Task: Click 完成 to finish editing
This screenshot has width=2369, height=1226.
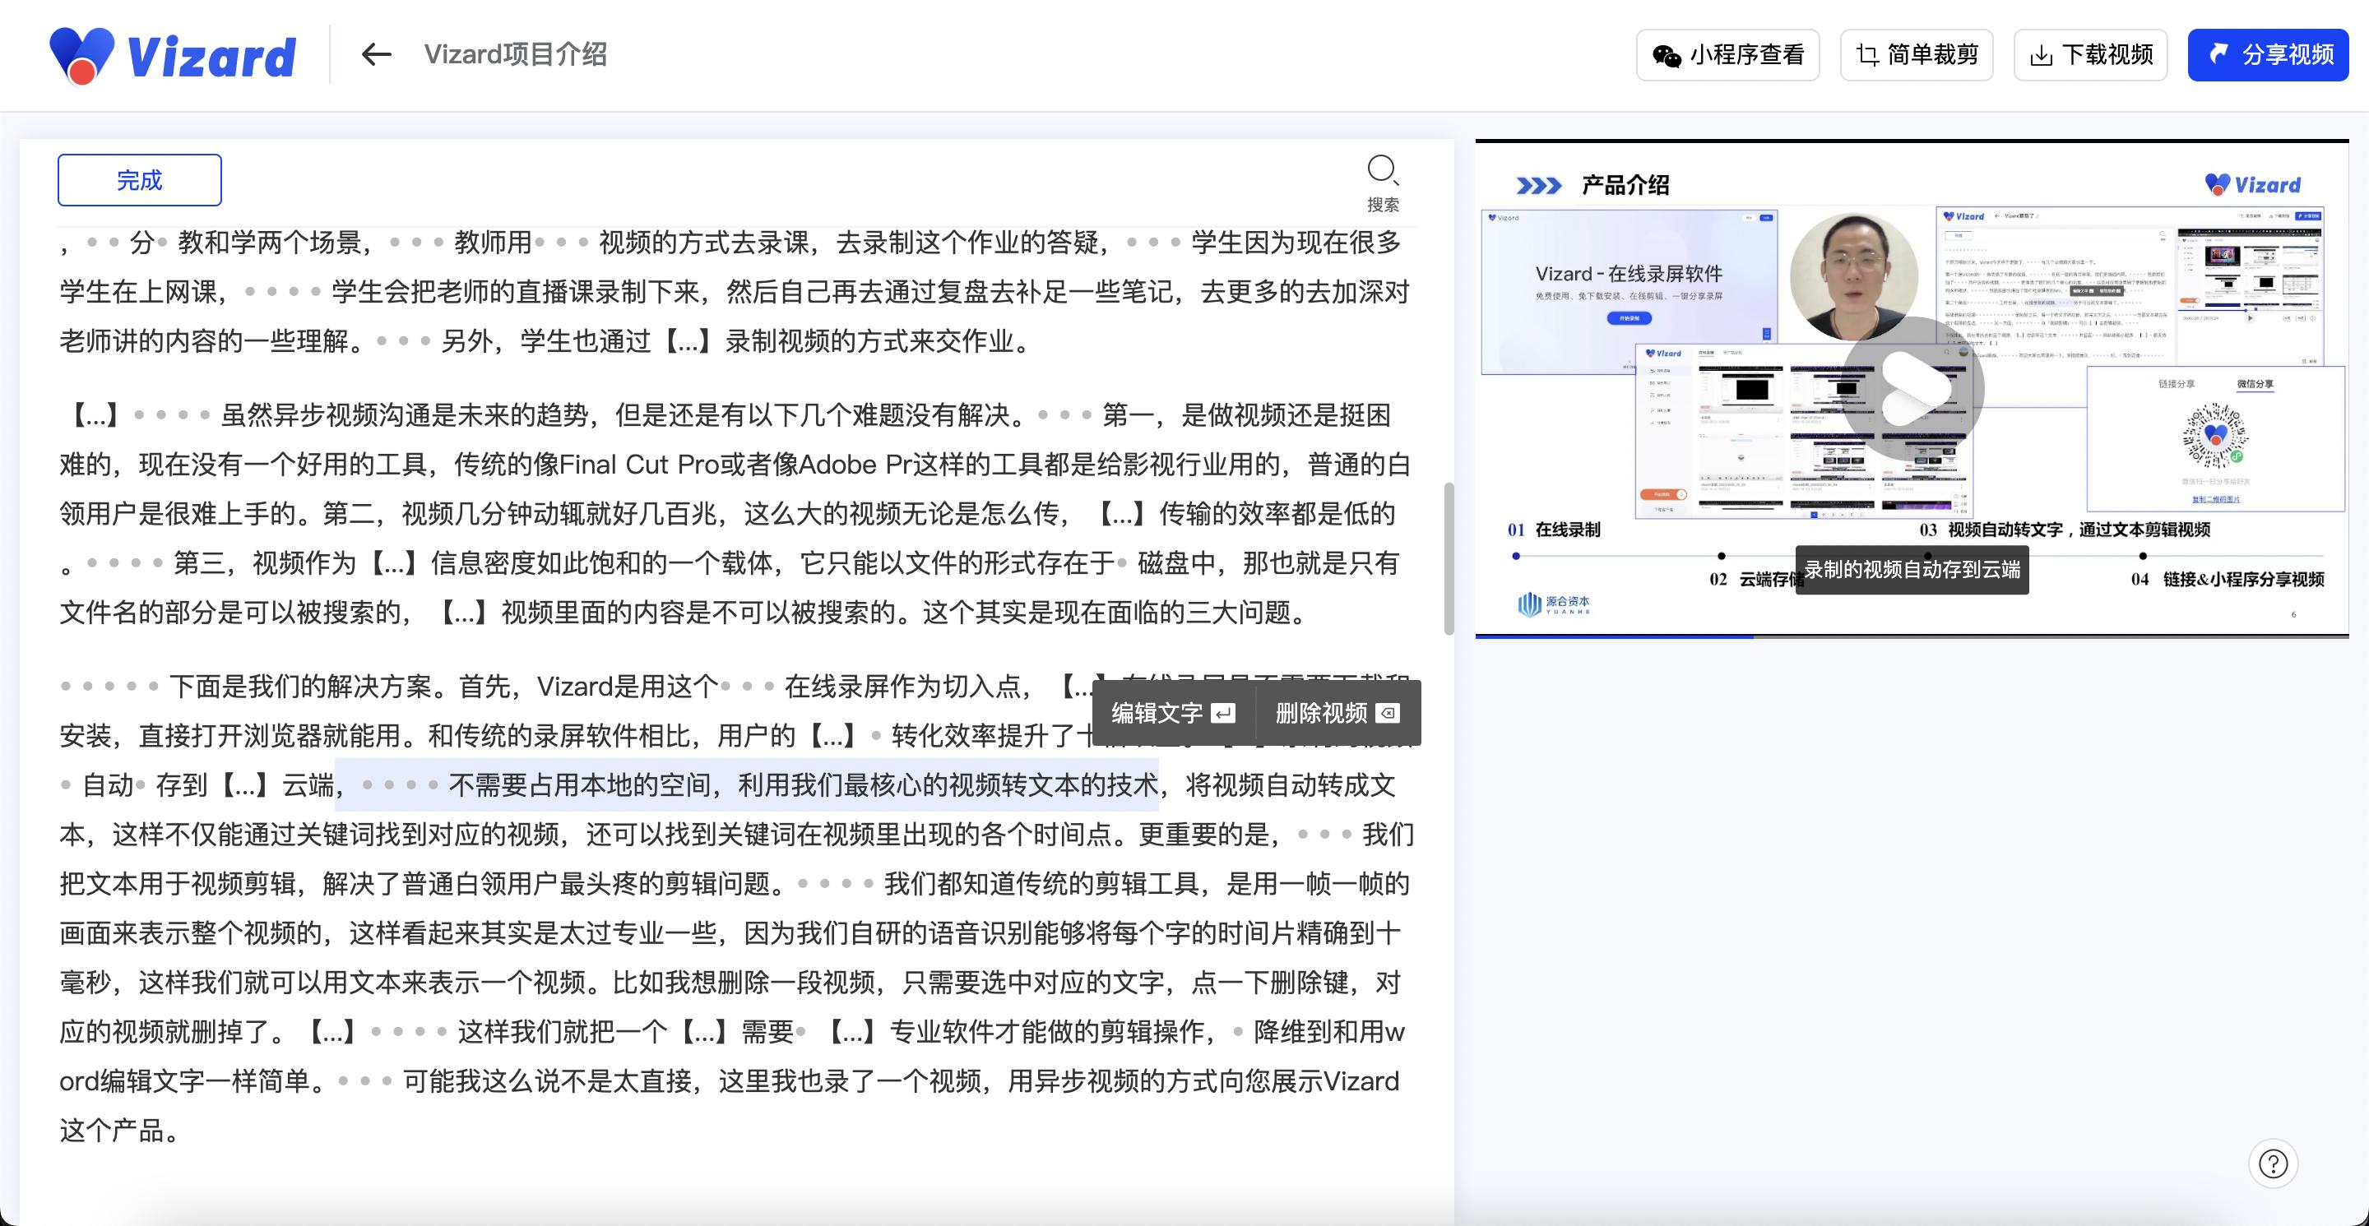Action: (139, 180)
